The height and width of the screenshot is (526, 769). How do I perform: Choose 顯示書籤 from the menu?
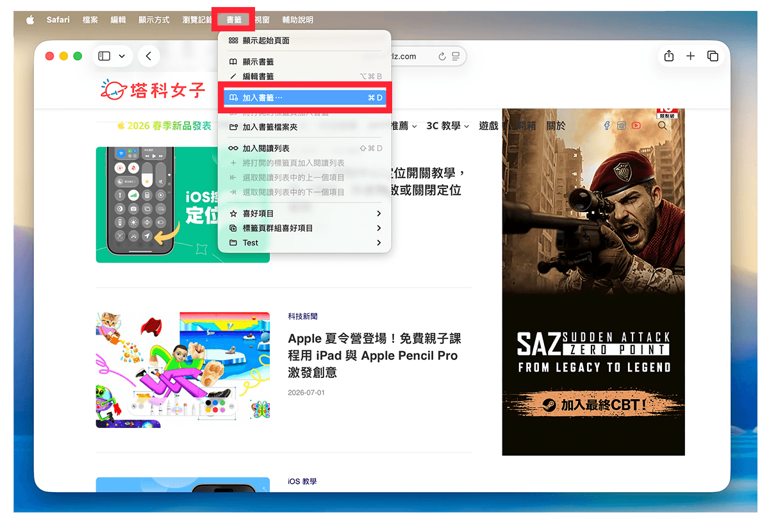(304, 62)
